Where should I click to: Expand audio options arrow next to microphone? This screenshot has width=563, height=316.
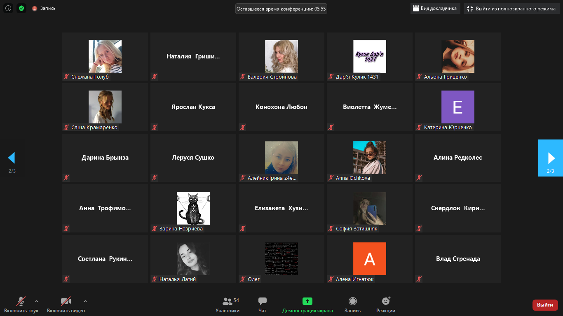(x=37, y=301)
